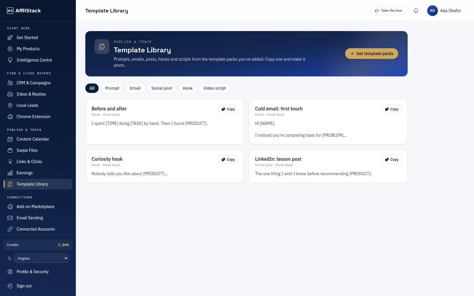Click Take the tour button

click(388, 11)
